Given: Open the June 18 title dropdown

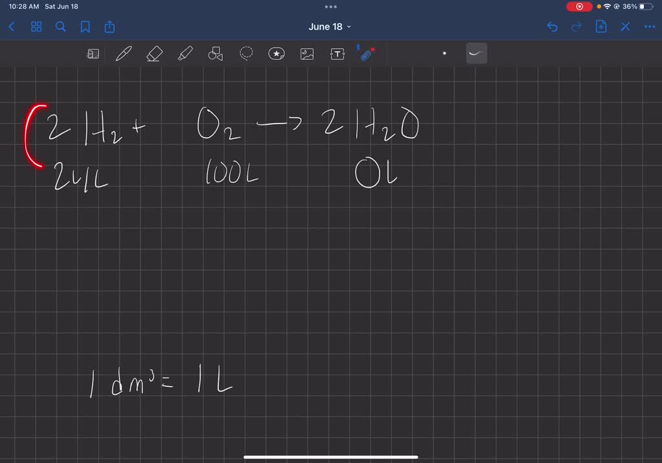Looking at the screenshot, I should [330, 27].
